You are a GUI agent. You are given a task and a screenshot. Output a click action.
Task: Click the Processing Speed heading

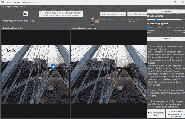pyautogui.click(x=158, y=24)
